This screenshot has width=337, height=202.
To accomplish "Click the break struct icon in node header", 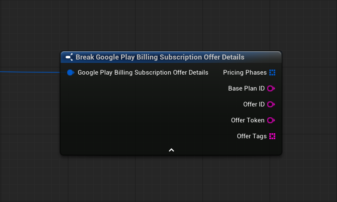I will [69, 57].
